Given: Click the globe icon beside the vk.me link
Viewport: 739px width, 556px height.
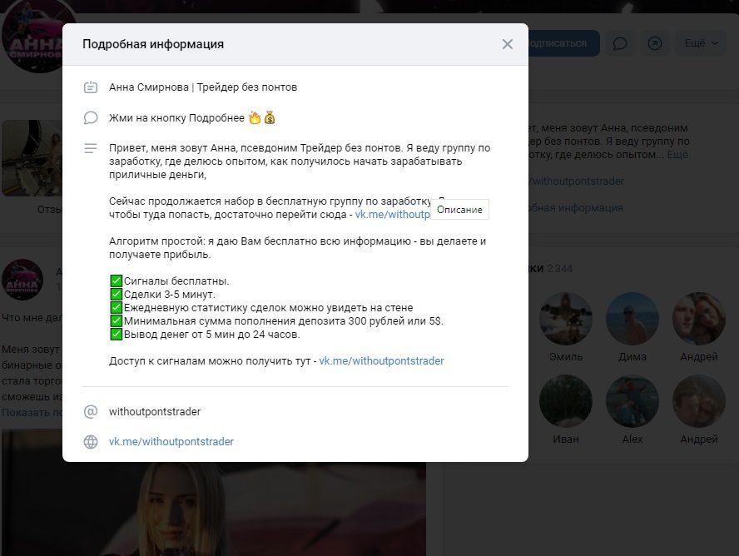Looking at the screenshot, I should point(91,442).
